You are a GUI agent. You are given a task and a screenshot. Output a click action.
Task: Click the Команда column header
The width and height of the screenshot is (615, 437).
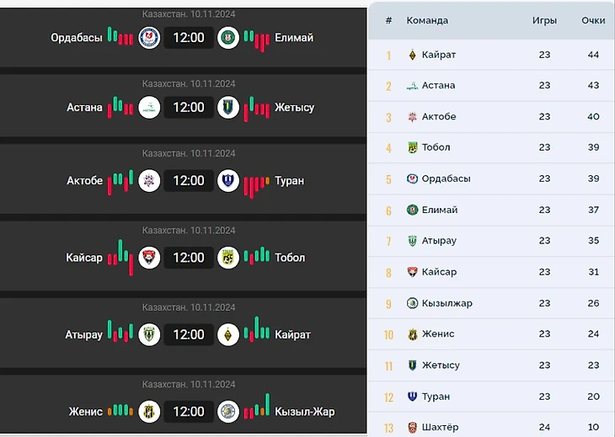tap(427, 20)
